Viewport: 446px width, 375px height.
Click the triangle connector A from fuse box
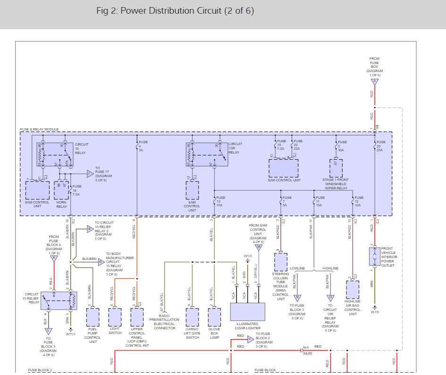(x=375, y=82)
